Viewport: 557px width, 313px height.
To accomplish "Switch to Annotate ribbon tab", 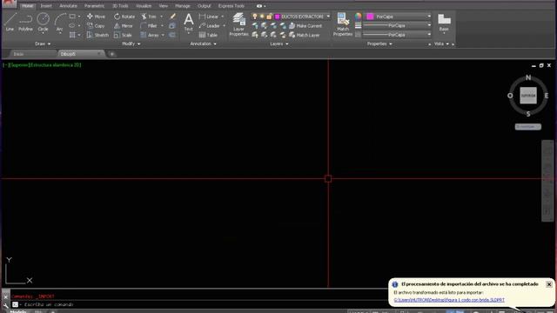I will point(68,6).
